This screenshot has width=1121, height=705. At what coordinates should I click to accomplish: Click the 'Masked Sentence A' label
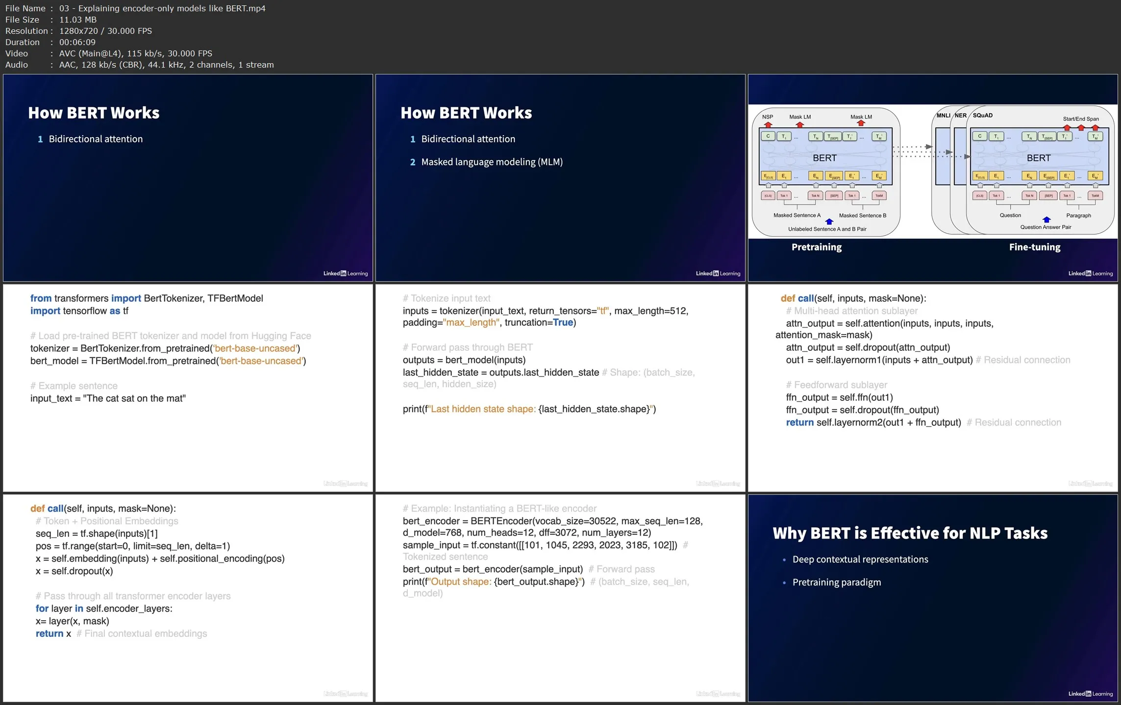click(x=797, y=215)
